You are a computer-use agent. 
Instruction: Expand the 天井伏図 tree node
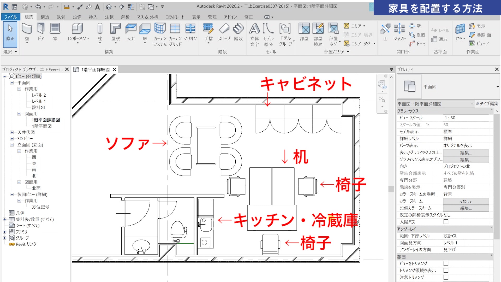(12, 132)
